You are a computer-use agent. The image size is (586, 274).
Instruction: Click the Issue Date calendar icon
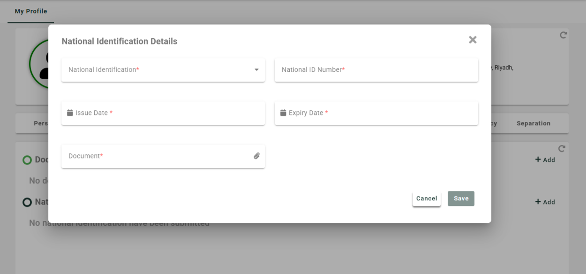70,113
